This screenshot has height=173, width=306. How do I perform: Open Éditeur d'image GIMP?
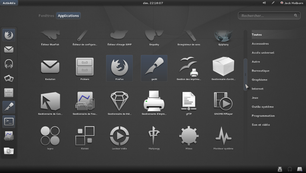[119, 37]
